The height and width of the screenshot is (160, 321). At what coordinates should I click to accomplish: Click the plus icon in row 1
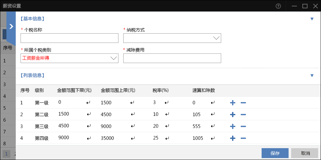(x=233, y=103)
